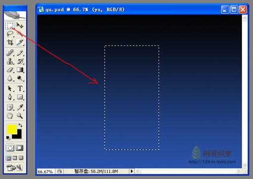
Task: Switch to Standard editing mode
Action: (10, 148)
